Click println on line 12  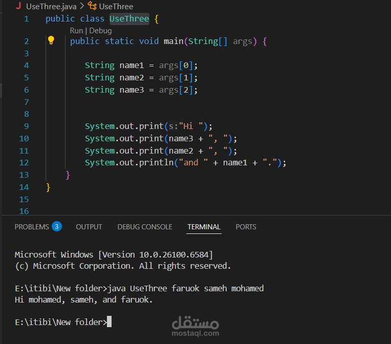tap(157, 163)
